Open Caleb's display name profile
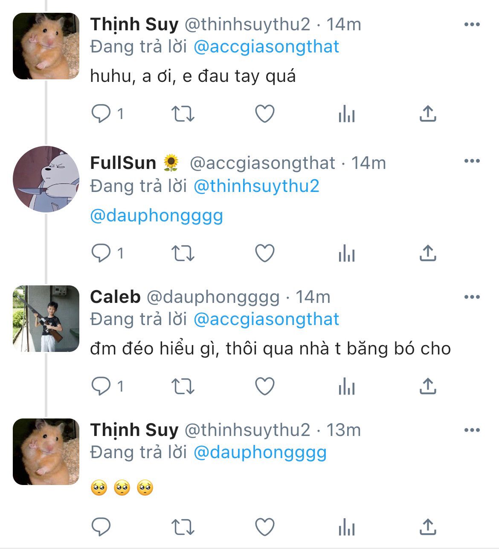Image resolution: width=499 pixels, height=549 pixels. (x=115, y=297)
